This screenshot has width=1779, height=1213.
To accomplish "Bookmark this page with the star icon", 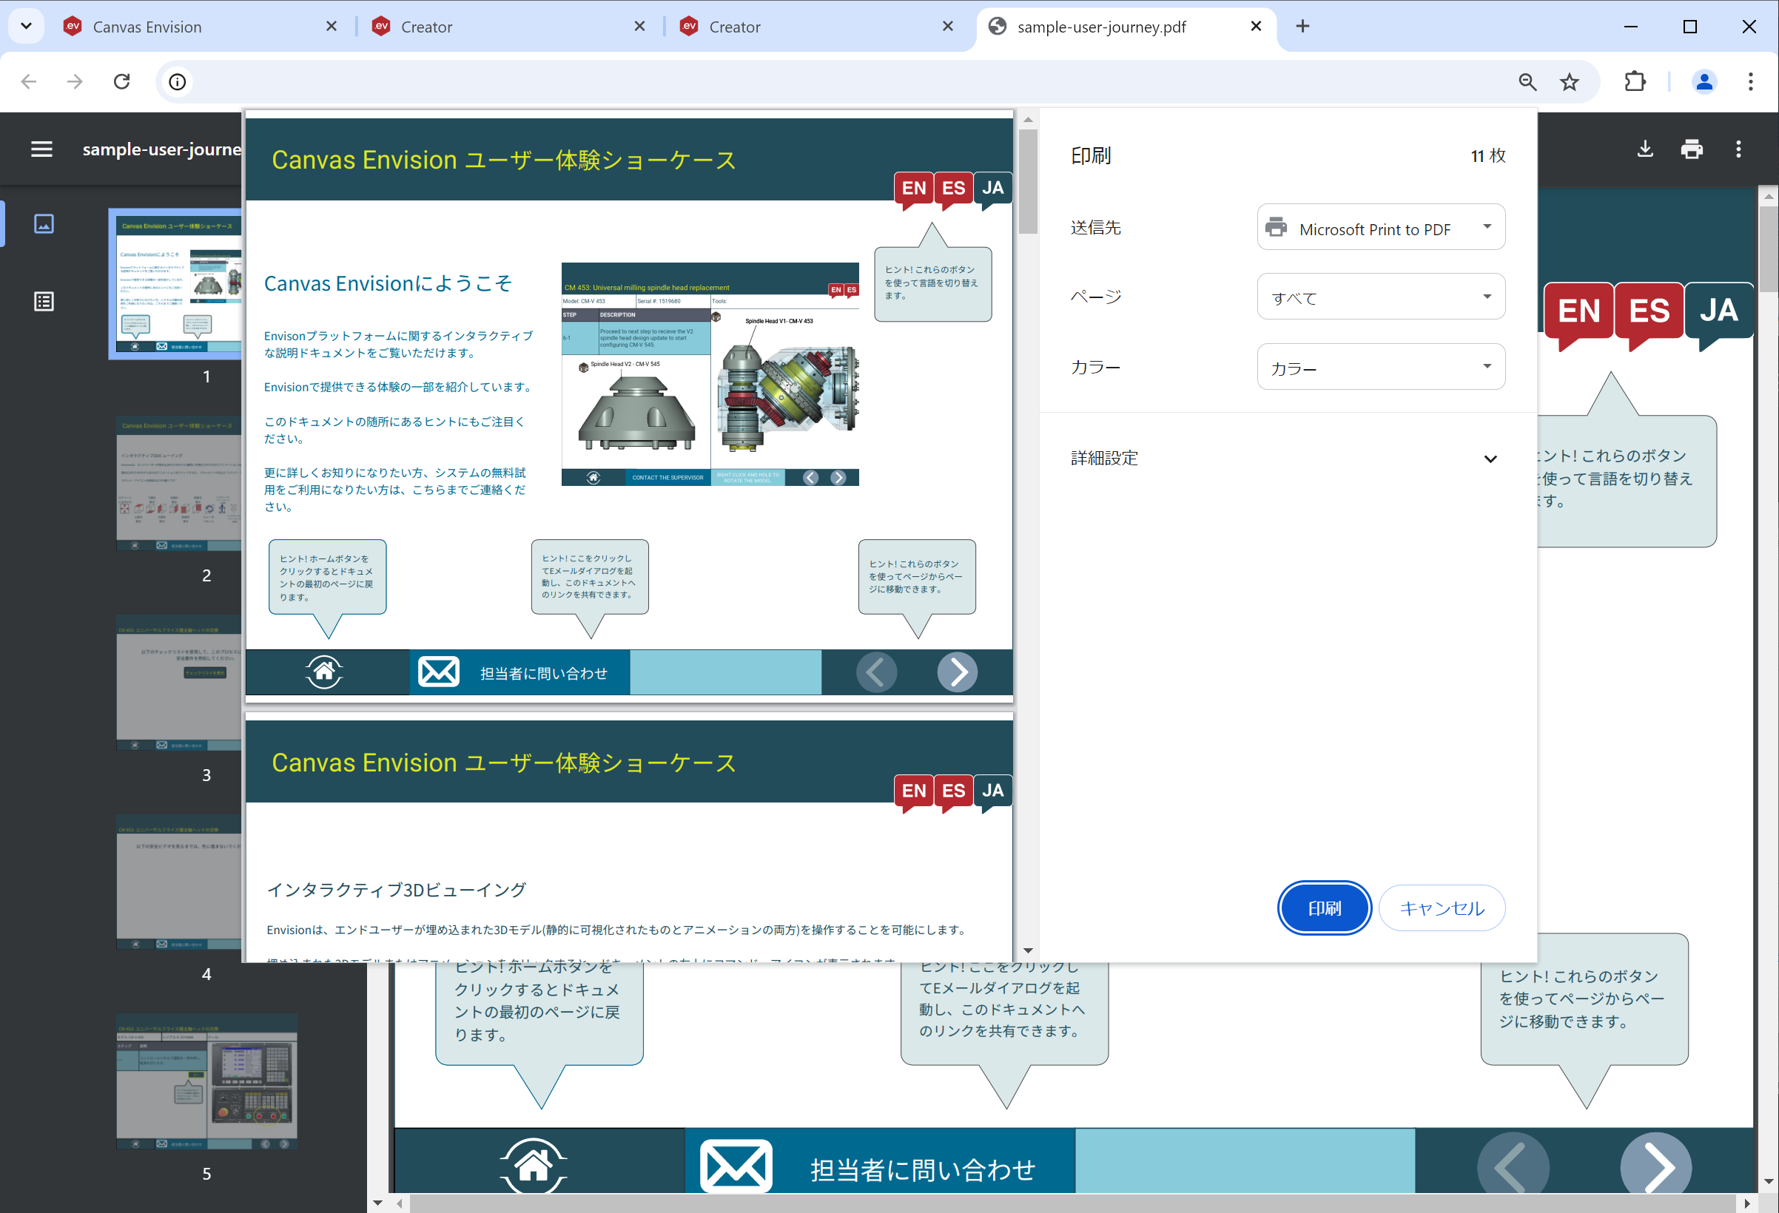I will pos(1570,82).
